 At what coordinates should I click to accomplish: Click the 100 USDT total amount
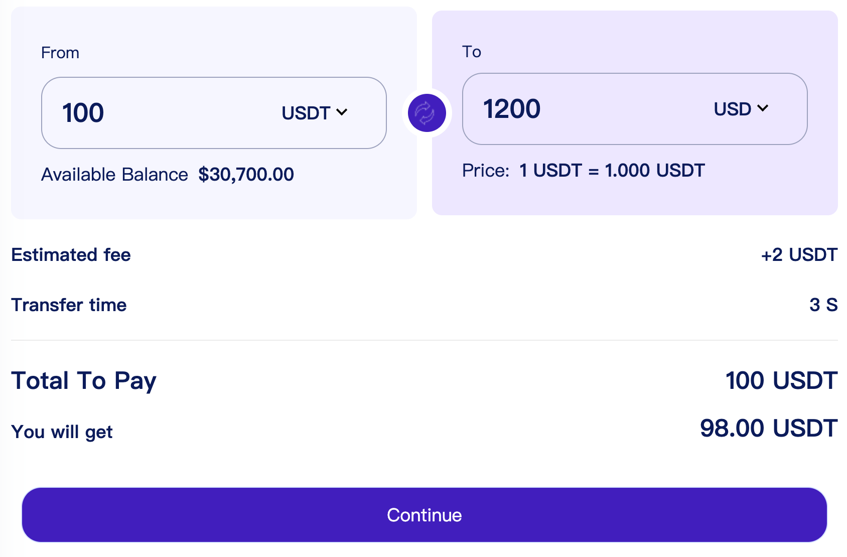pyautogui.click(x=781, y=380)
